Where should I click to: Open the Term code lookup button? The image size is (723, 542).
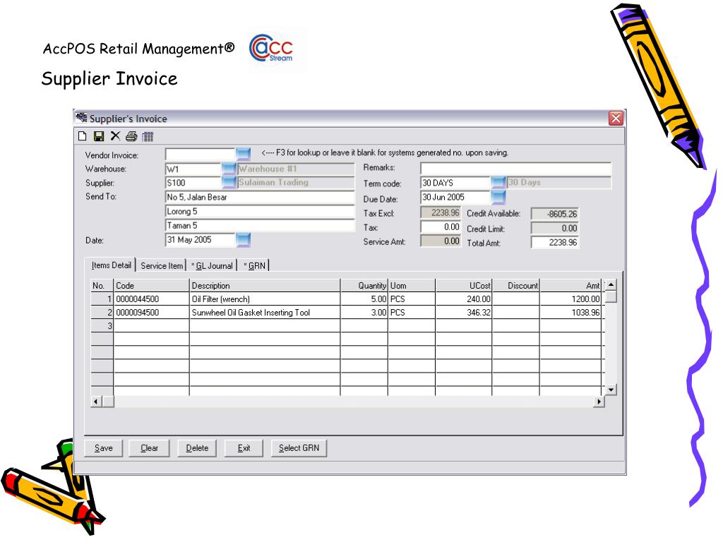(498, 183)
